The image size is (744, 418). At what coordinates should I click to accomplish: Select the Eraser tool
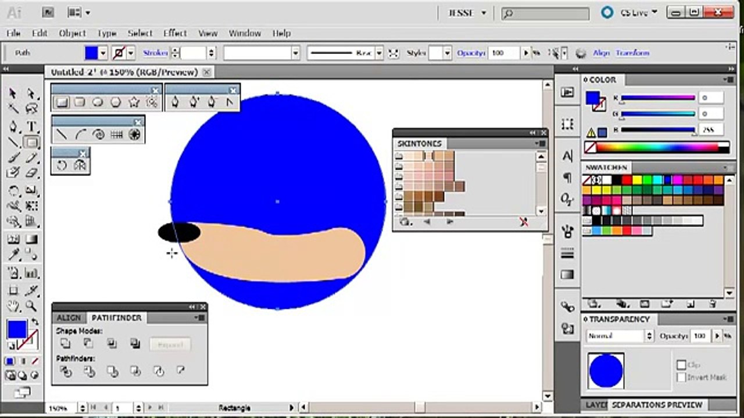coord(31,173)
